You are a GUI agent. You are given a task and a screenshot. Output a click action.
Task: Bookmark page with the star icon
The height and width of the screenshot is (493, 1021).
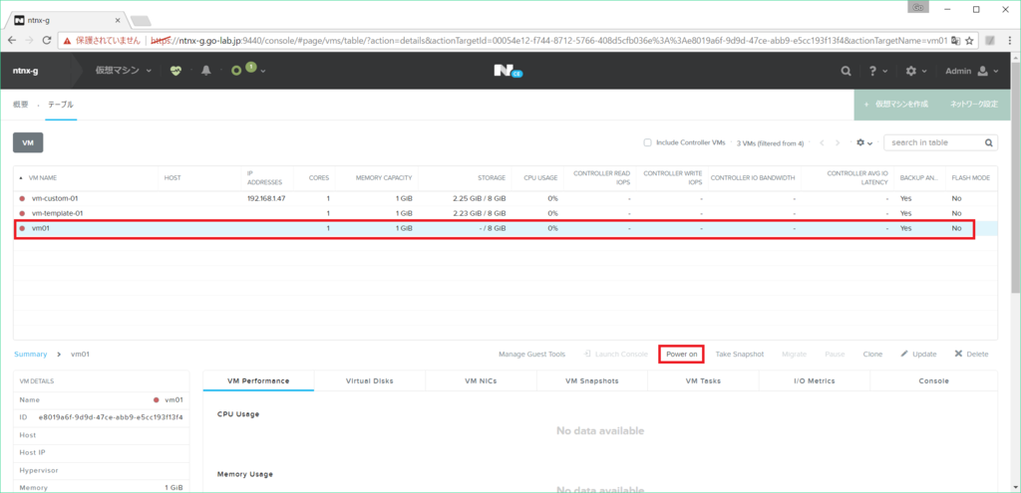[x=969, y=40]
